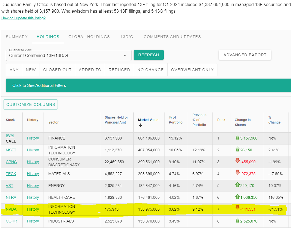Open the NVDA stock link
The height and width of the screenshot is (228, 291).
11,210
